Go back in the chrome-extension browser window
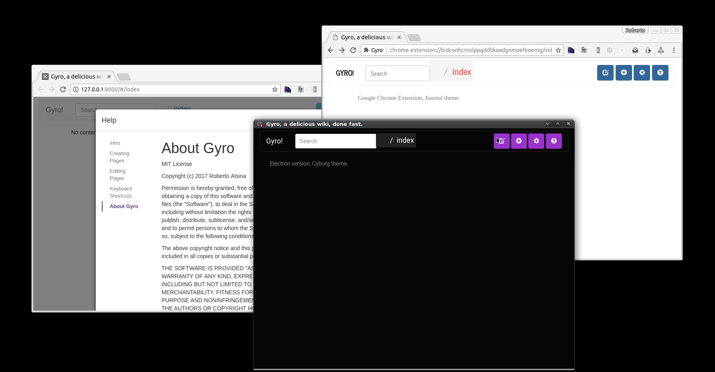This screenshot has width=715, height=372. click(x=331, y=50)
